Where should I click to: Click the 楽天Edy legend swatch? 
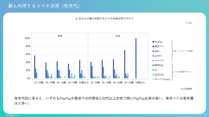153,65
